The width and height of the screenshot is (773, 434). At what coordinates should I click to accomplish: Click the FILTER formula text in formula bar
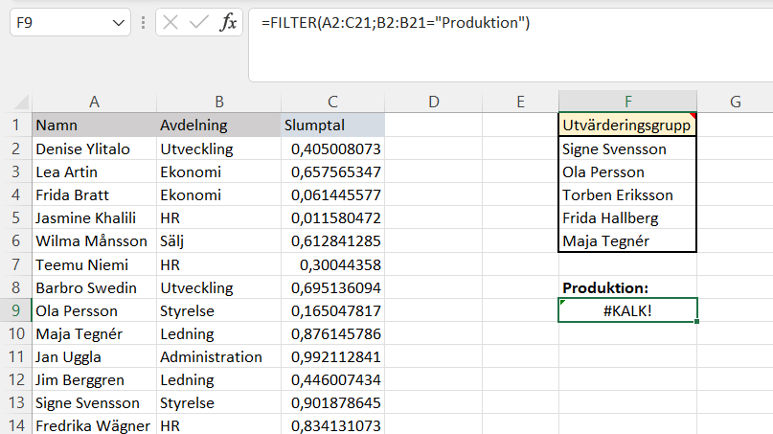point(396,23)
